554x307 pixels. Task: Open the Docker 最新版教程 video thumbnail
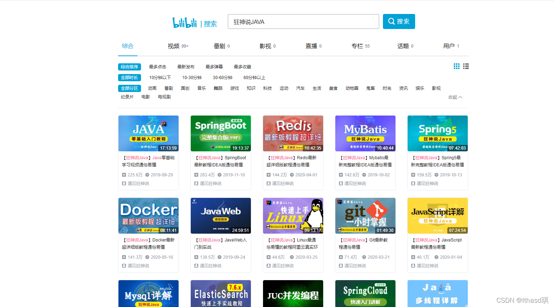point(149,216)
